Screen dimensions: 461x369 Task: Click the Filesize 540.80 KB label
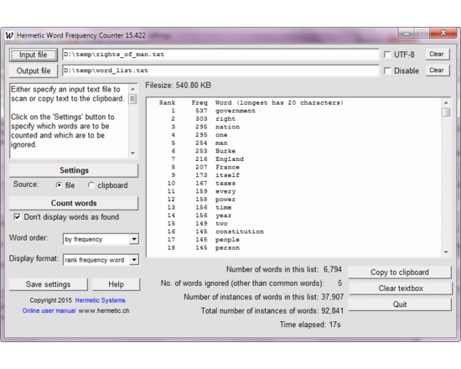pos(179,86)
